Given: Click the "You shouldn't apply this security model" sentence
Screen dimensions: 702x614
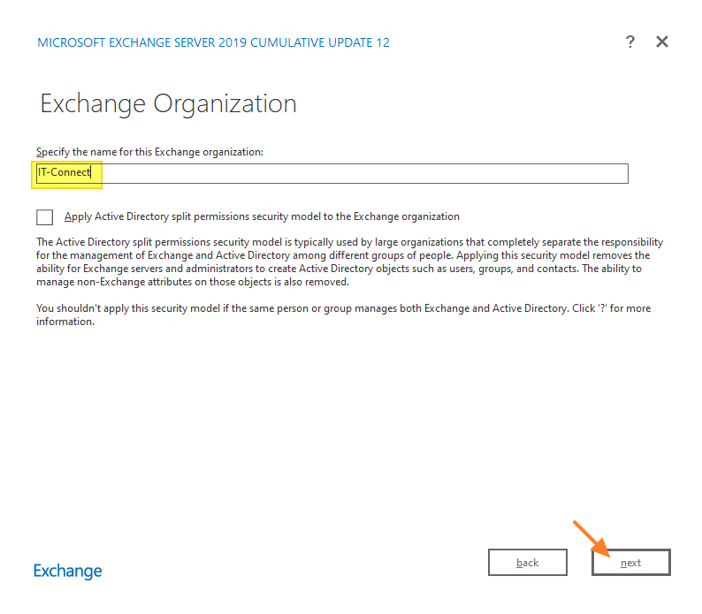Looking at the screenshot, I should (265, 308).
